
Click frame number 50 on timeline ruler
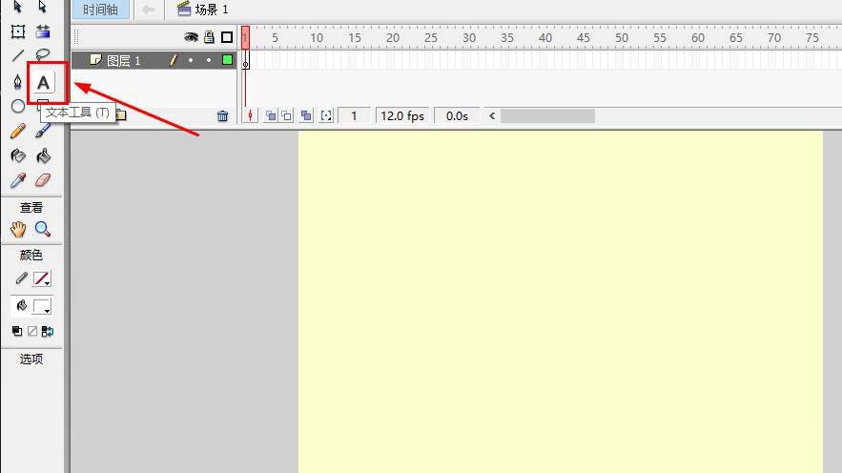622,37
